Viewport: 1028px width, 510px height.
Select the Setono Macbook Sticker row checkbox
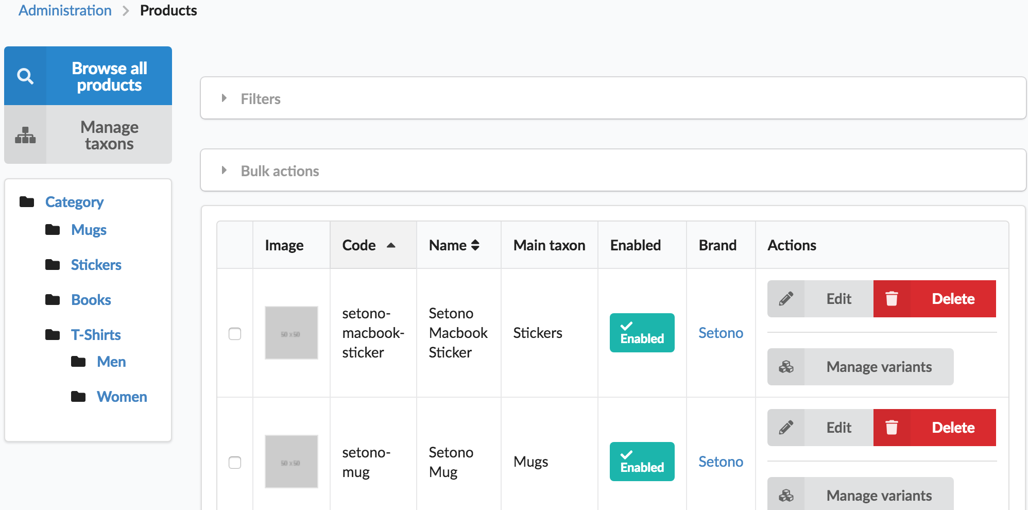[235, 334]
